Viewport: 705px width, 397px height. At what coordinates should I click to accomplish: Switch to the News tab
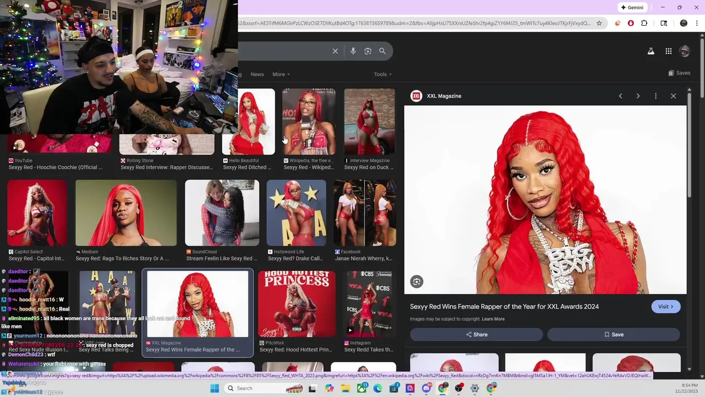(257, 74)
